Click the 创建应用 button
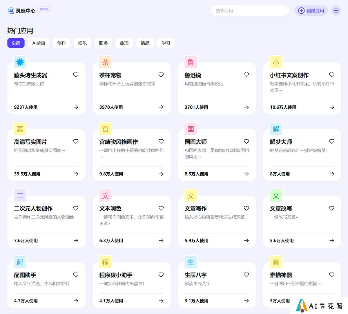Viewport: 348px width, 314px height. tap(311, 10)
